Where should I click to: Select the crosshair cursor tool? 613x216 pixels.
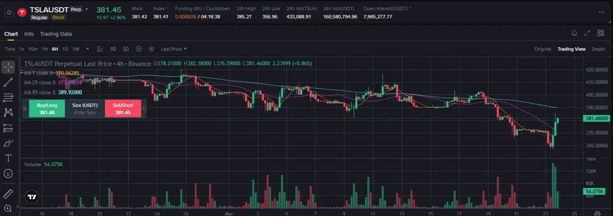[x=8, y=67]
